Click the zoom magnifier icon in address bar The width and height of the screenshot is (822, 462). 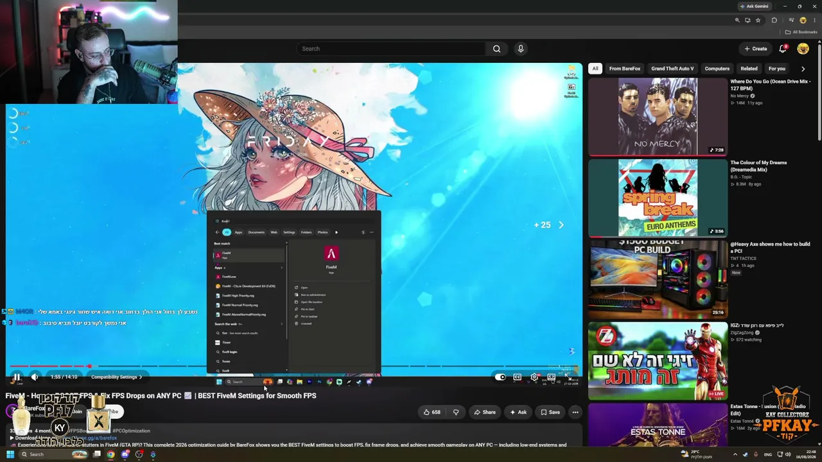(737, 21)
